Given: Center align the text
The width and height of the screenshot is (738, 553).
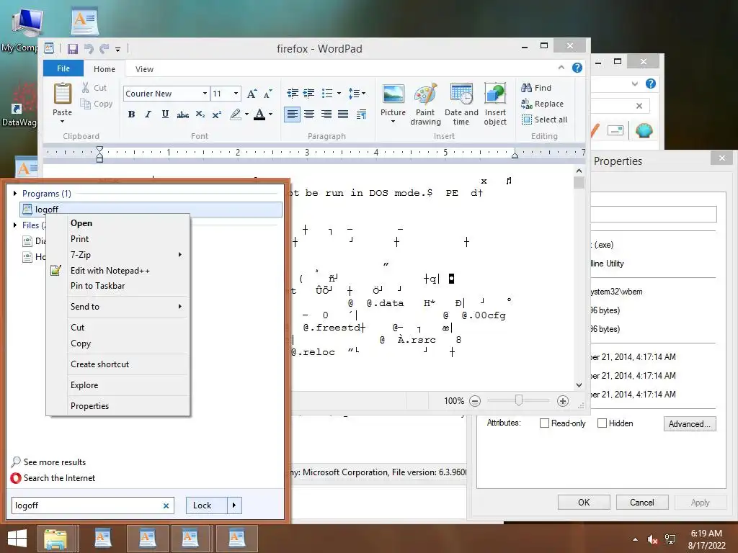Looking at the screenshot, I should pos(309,114).
